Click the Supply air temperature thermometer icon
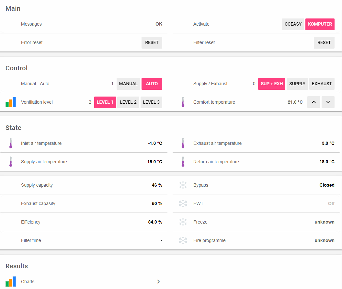Image resolution: width=342 pixels, height=289 pixels. coord(11,162)
